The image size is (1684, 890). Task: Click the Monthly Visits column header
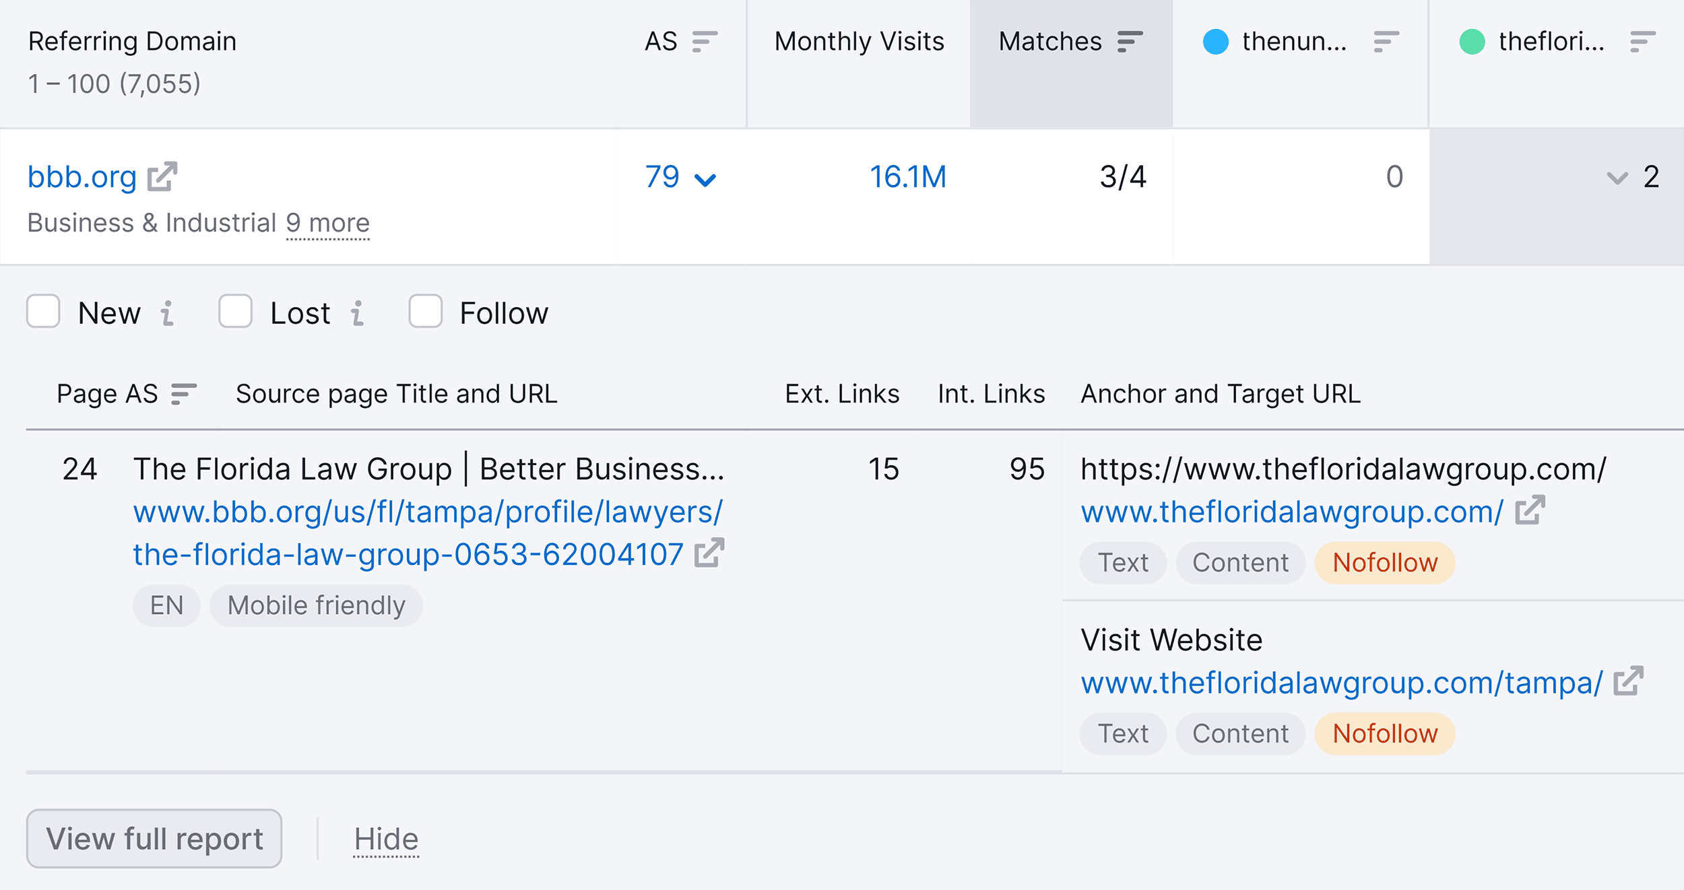pos(858,42)
